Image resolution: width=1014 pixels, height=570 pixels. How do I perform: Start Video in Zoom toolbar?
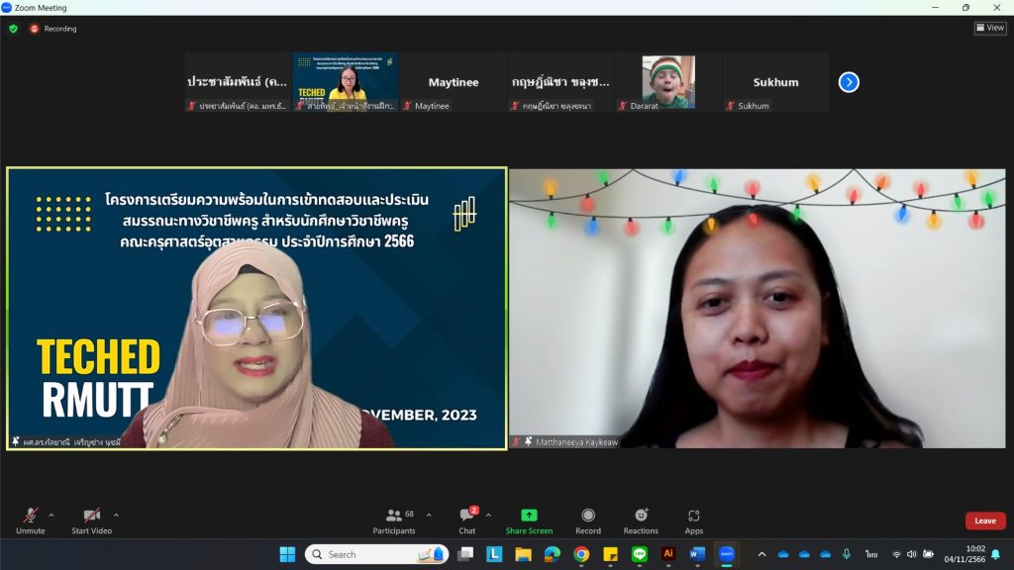pos(92,521)
